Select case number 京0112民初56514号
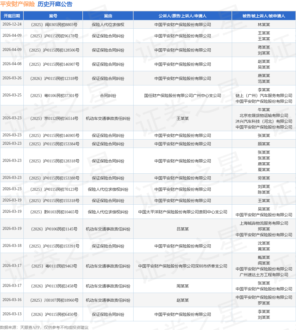 [54, 118]
